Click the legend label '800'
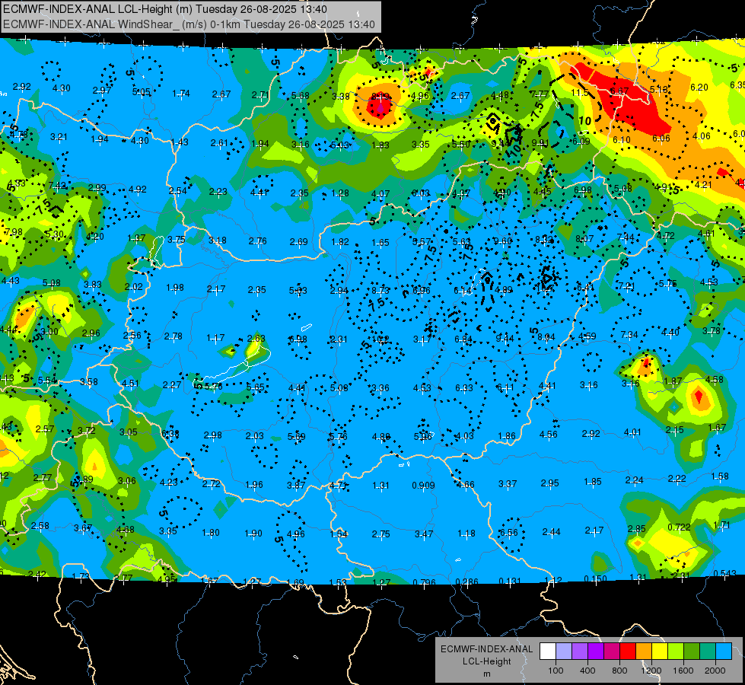The height and width of the screenshot is (685, 745). point(619,671)
